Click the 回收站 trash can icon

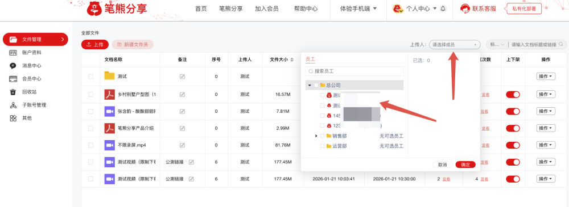tap(13, 92)
